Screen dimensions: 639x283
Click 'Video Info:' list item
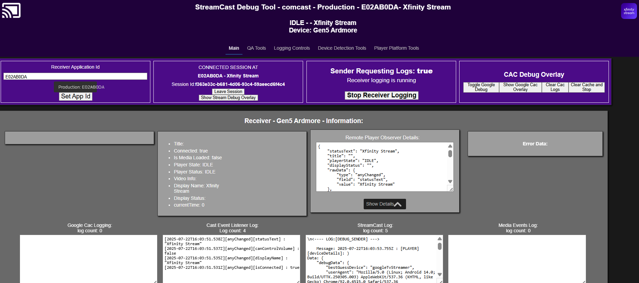coord(185,179)
